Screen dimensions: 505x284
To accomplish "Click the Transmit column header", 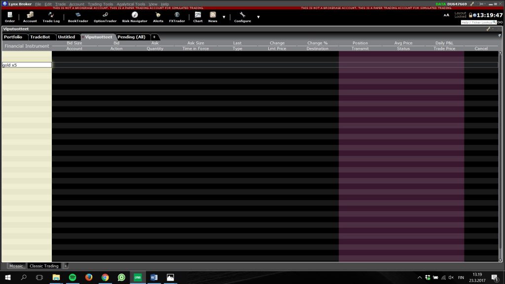I will point(360,49).
